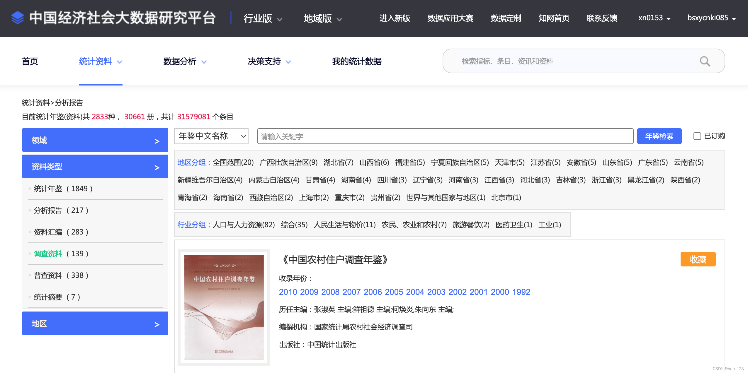Focus the 请输入关键字 input field
This screenshot has width=748, height=373.
tap(445, 136)
